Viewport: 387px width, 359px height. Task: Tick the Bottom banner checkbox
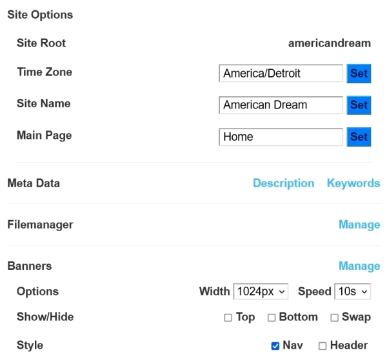[272, 318]
